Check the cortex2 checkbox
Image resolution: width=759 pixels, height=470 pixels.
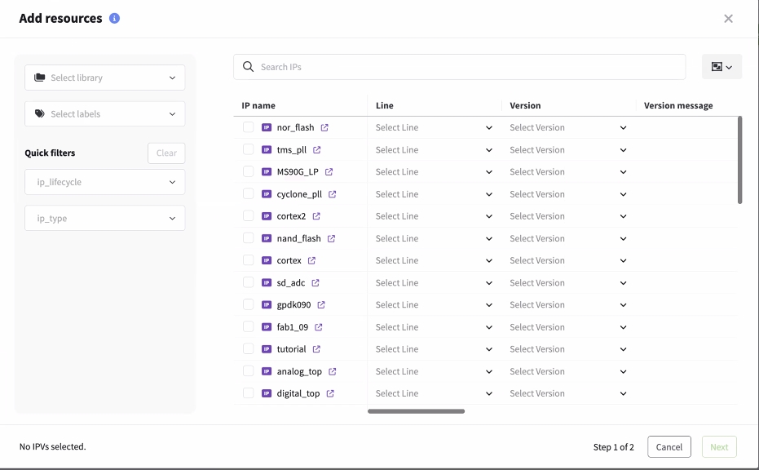(x=249, y=216)
